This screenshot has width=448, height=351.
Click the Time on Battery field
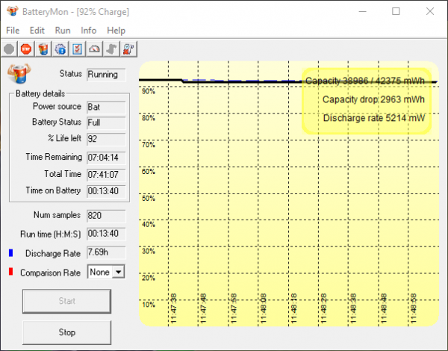pos(106,191)
